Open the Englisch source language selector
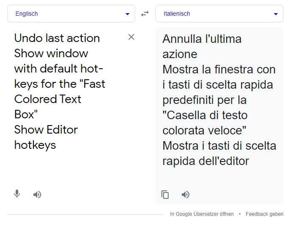This screenshot has height=226, width=297. 68,14
